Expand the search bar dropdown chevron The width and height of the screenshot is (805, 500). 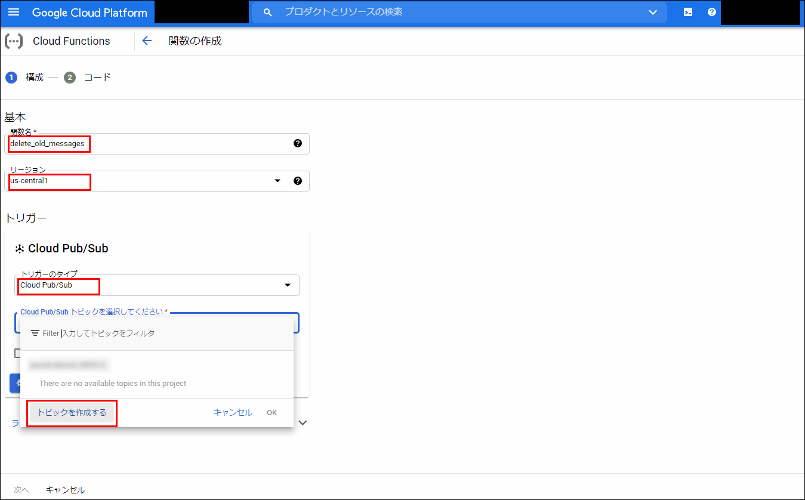tap(653, 13)
